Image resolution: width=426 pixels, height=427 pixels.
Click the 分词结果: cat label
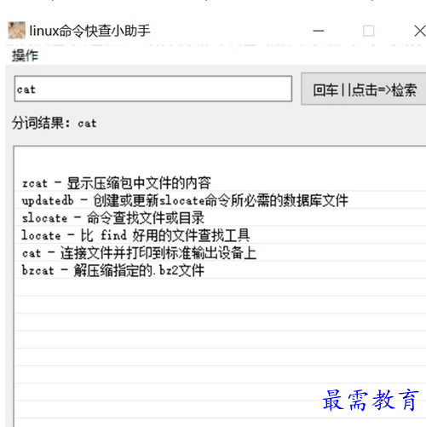(55, 123)
